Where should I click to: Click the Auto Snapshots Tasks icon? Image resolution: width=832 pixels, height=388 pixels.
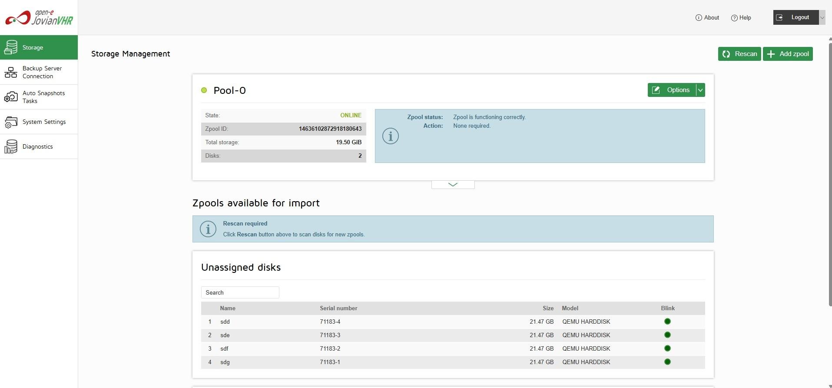[11, 97]
